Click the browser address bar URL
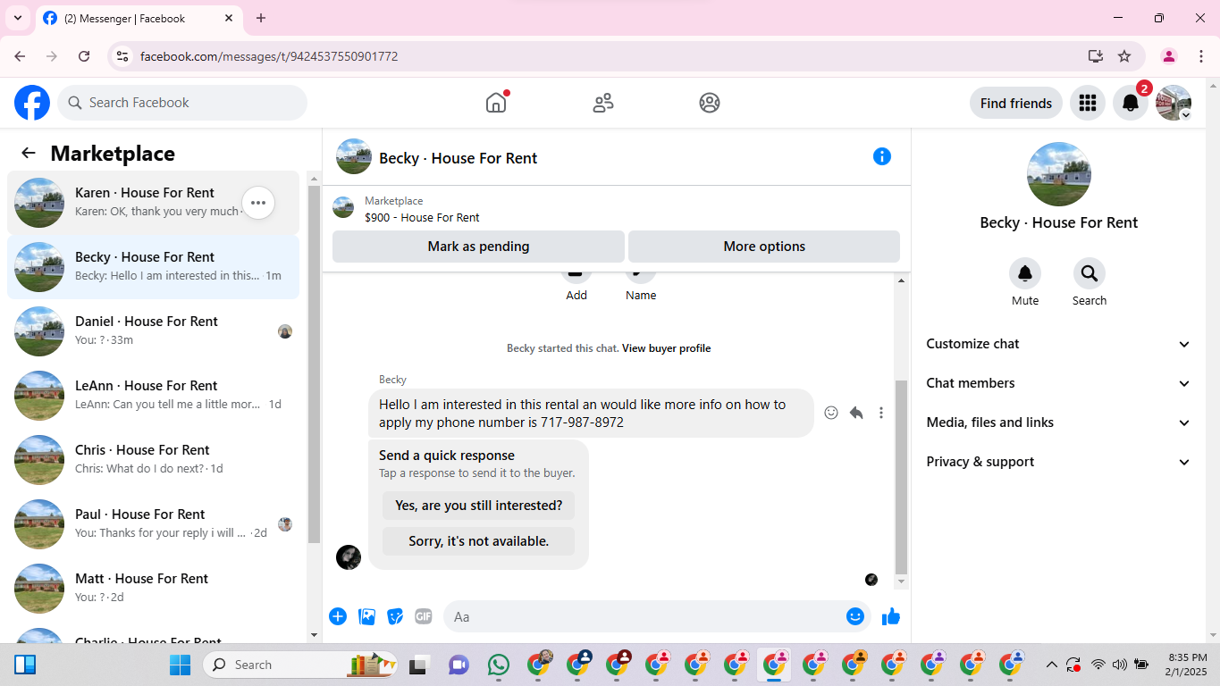Screen dimensions: 1220x686 pos(269,56)
